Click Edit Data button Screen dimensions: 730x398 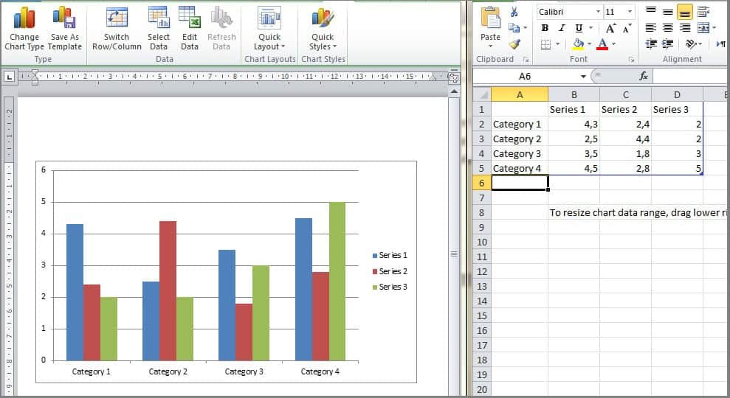tap(190, 29)
